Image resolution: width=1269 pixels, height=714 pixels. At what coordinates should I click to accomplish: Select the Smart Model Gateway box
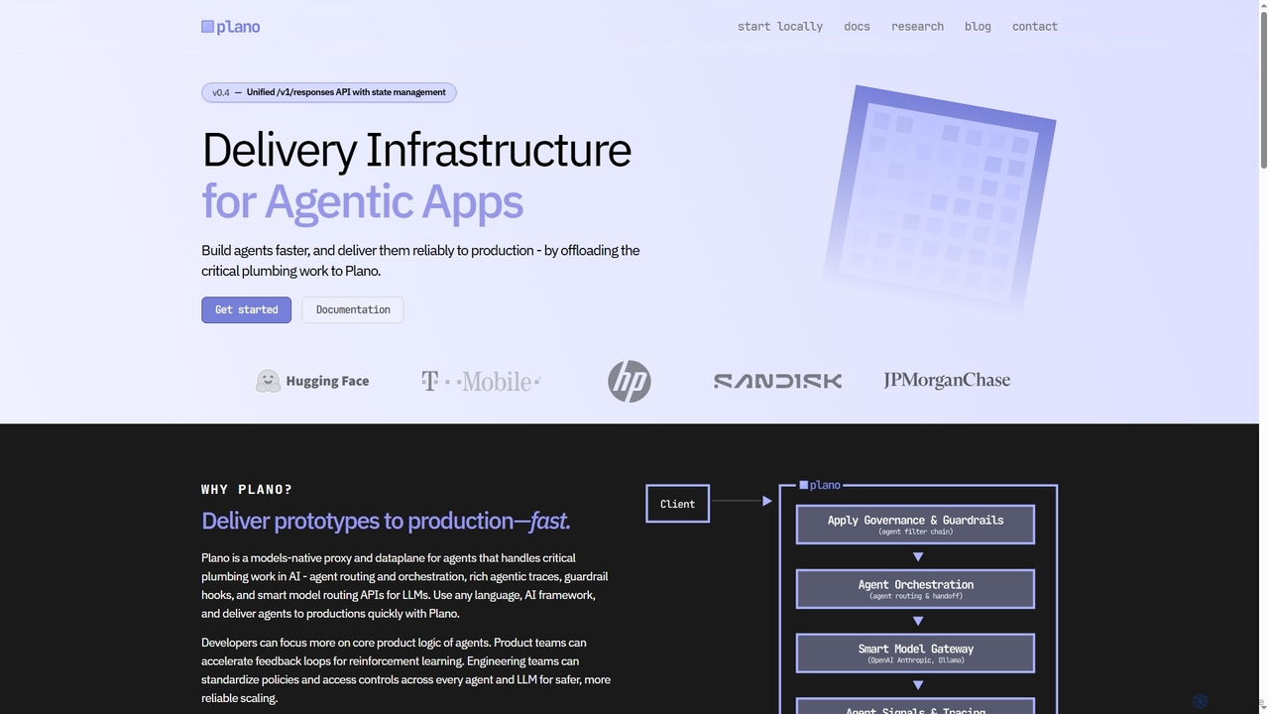915,654
